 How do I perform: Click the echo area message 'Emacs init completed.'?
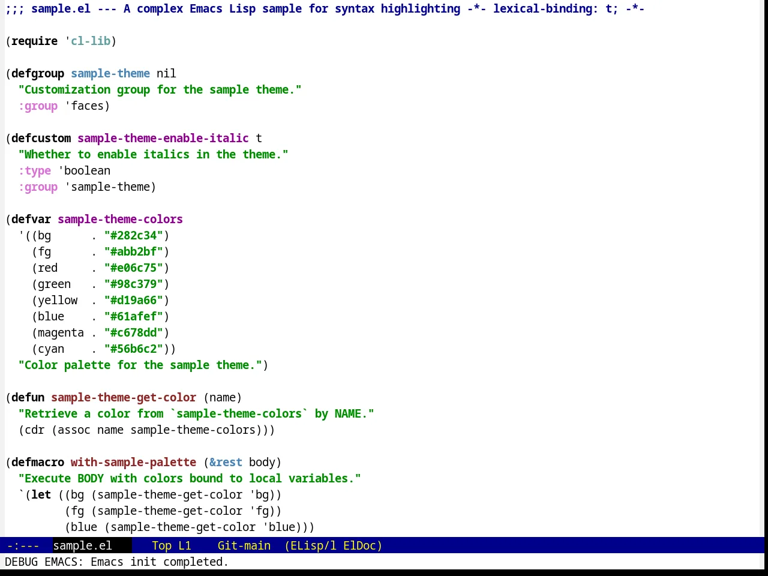point(160,562)
